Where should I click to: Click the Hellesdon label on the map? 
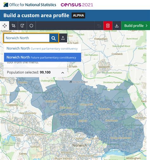(51, 101)
